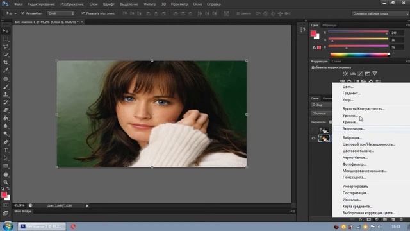Viewport: 410px width, 231px height.
Task: Select the Clone Stamp tool
Action: (x=6, y=94)
